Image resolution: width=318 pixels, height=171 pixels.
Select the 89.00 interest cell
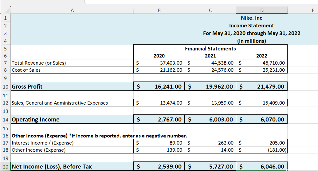(159, 143)
